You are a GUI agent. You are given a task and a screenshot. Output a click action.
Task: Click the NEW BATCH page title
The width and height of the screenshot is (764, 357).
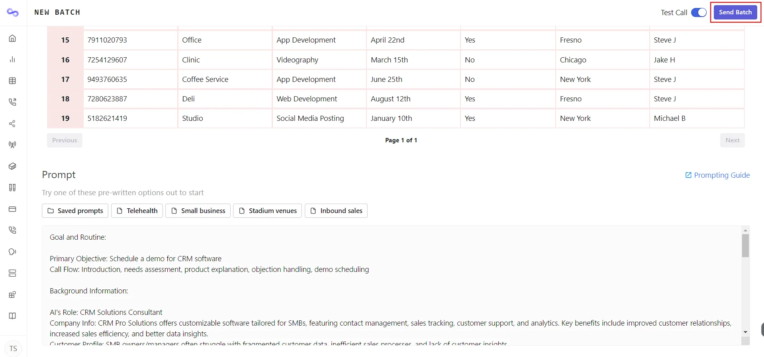click(x=57, y=12)
